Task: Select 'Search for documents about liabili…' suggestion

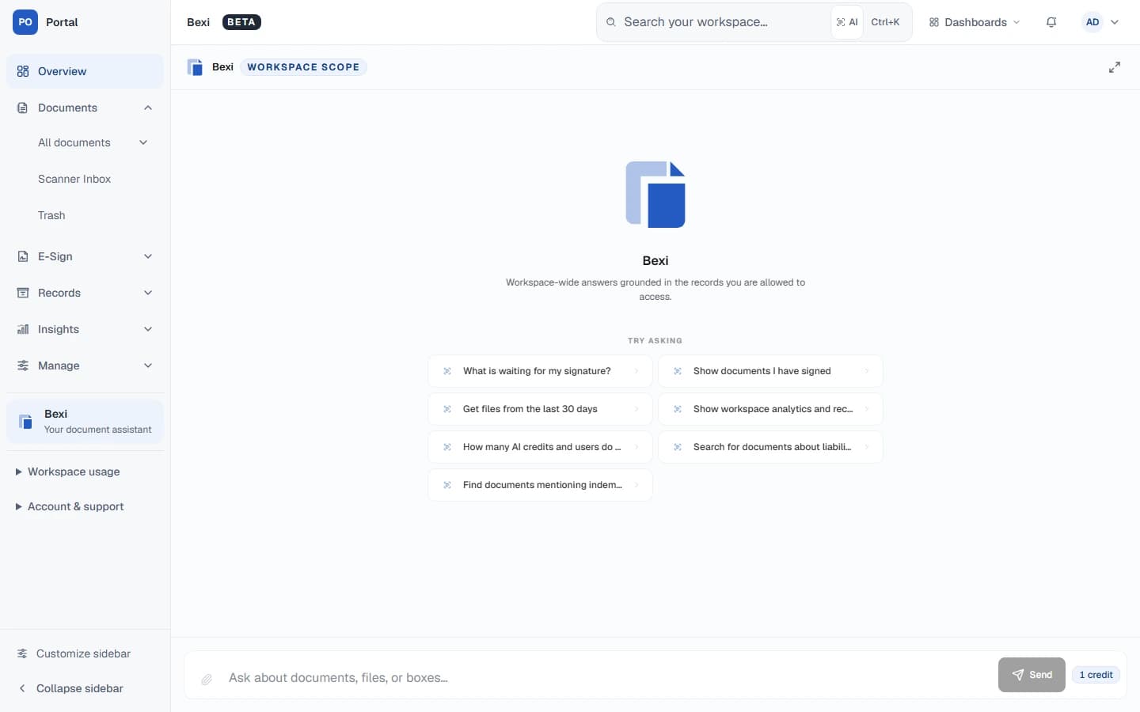Action: point(770,447)
